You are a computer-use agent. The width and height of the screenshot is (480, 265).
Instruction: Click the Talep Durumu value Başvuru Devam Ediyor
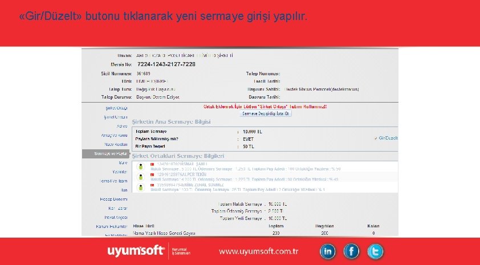(158, 97)
